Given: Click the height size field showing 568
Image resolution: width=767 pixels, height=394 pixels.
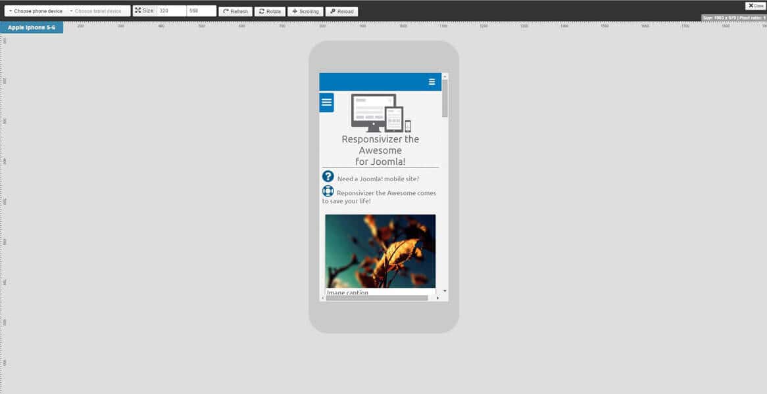Looking at the screenshot, I should 201,11.
